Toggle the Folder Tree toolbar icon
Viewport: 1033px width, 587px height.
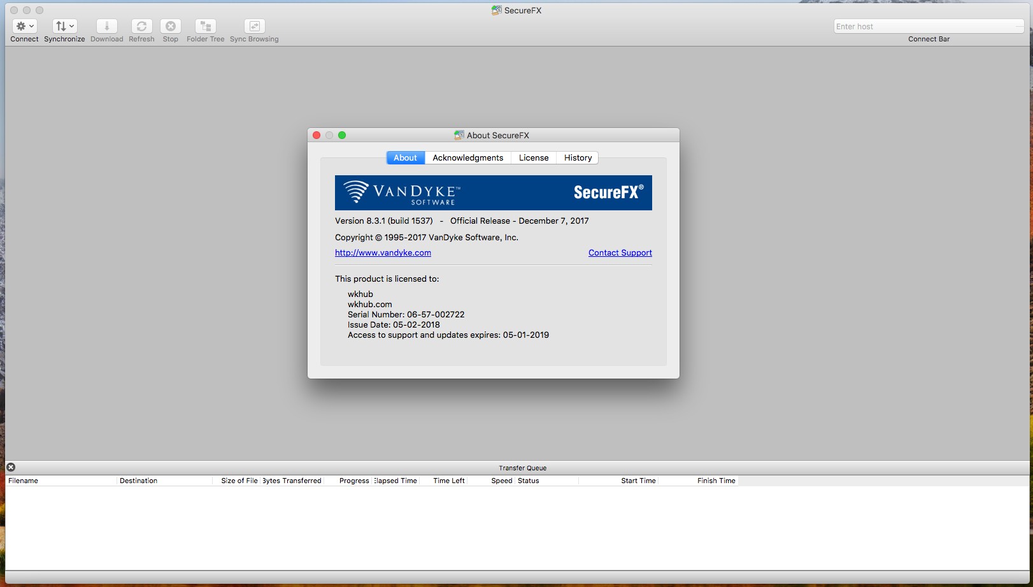[x=206, y=26]
